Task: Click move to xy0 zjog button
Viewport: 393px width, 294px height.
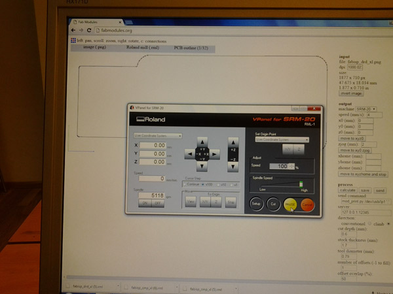Action: (355, 150)
